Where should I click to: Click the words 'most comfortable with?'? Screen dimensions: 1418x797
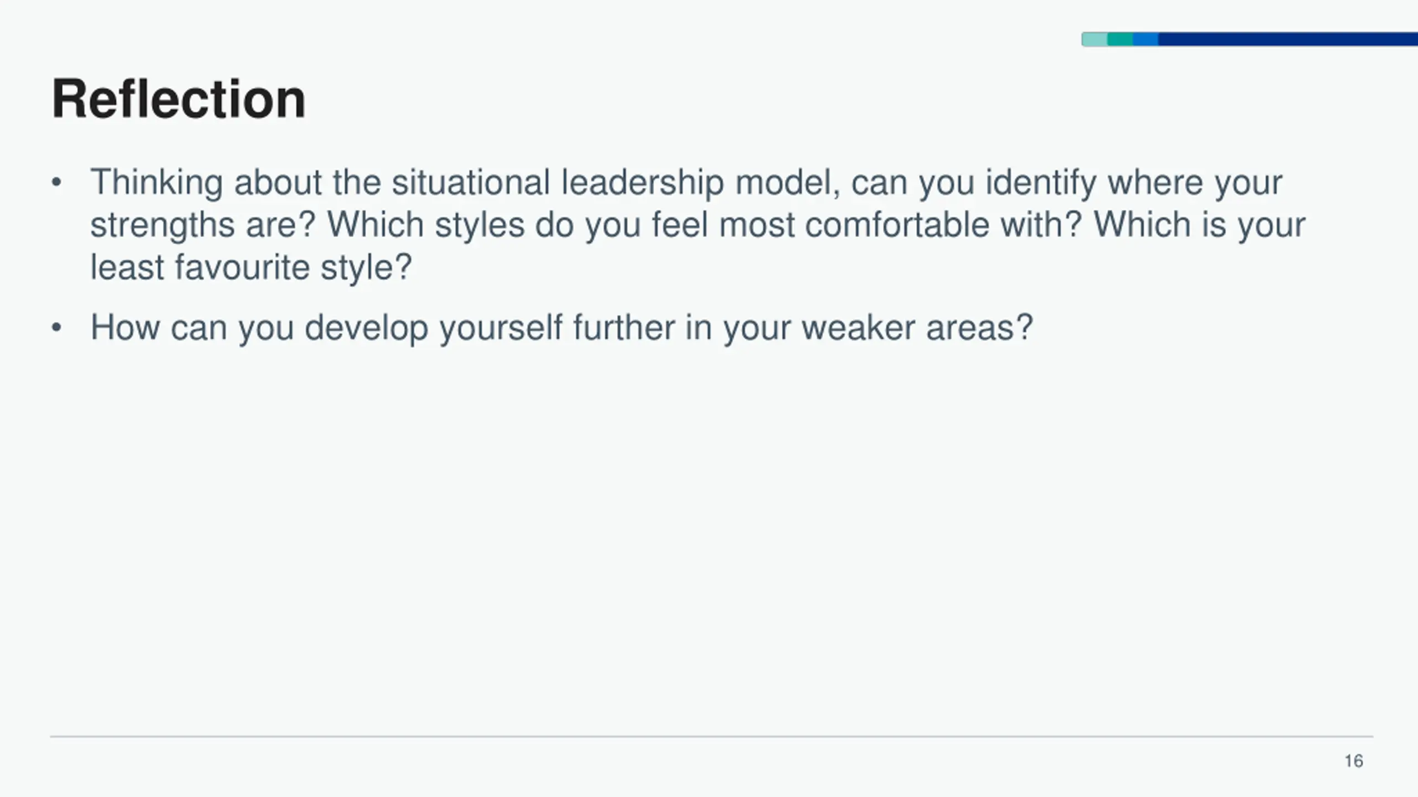900,225
